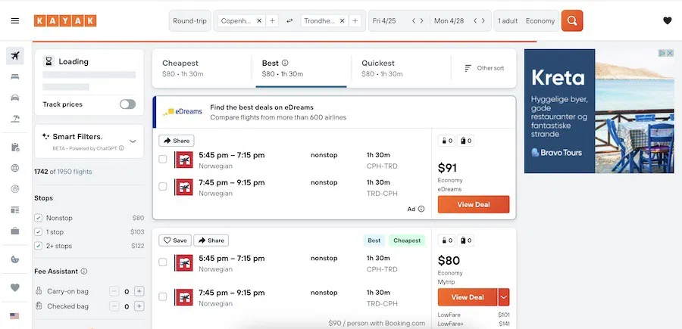Uncheck the Nonstop stops filter
The width and height of the screenshot is (682, 329).
coord(39,218)
